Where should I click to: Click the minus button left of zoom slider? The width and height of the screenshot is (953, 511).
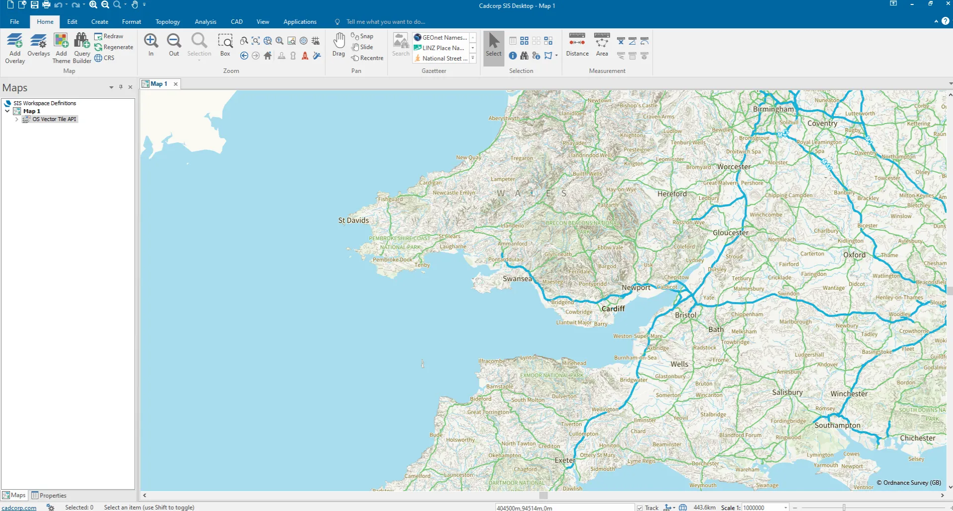pos(795,508)
